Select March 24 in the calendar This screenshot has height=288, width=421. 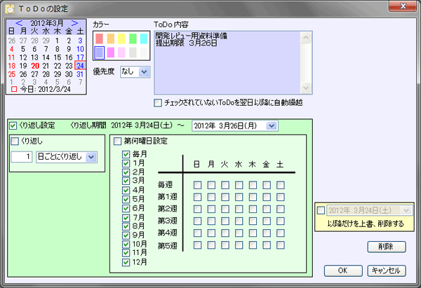click(80, 66)
